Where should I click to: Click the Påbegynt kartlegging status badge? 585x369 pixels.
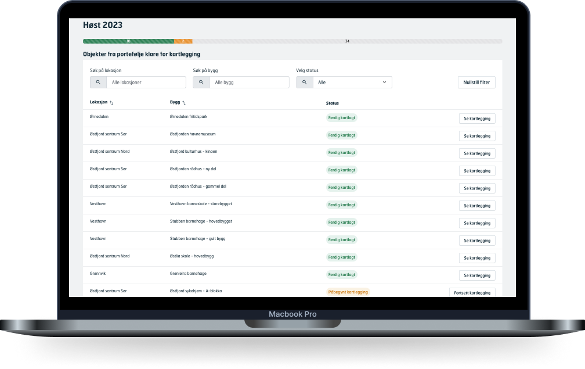pyautogui.click(x=348, y=292)
